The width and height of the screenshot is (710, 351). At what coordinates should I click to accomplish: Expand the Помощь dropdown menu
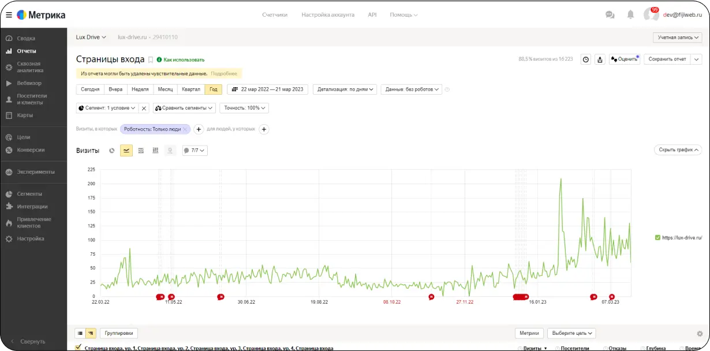(x=403, y=15)
